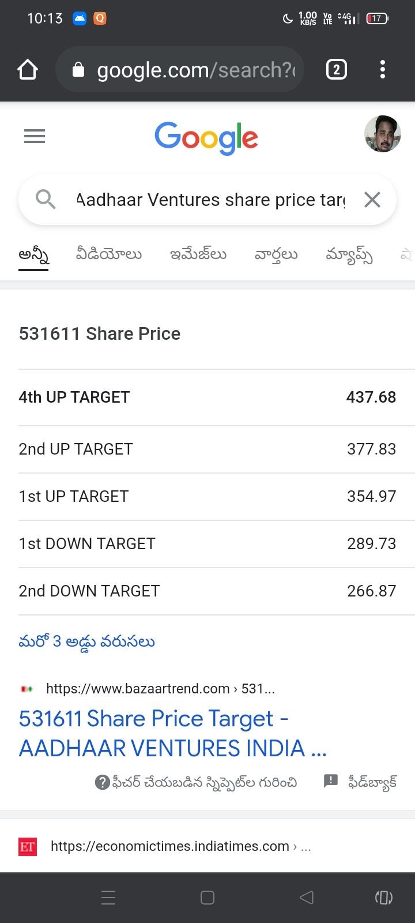Tap the Chrome home icon
This screenshot has height=923, width=415.
point(28,70)
